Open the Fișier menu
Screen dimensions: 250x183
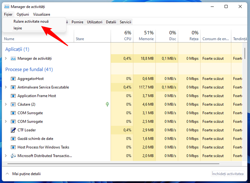tap(8, 15)
